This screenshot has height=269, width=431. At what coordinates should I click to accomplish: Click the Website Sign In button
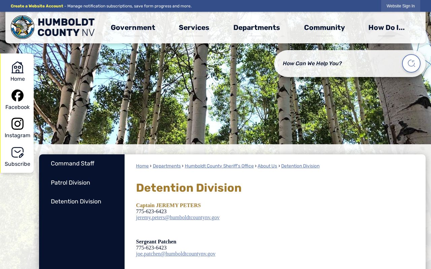tap(401, 6)
